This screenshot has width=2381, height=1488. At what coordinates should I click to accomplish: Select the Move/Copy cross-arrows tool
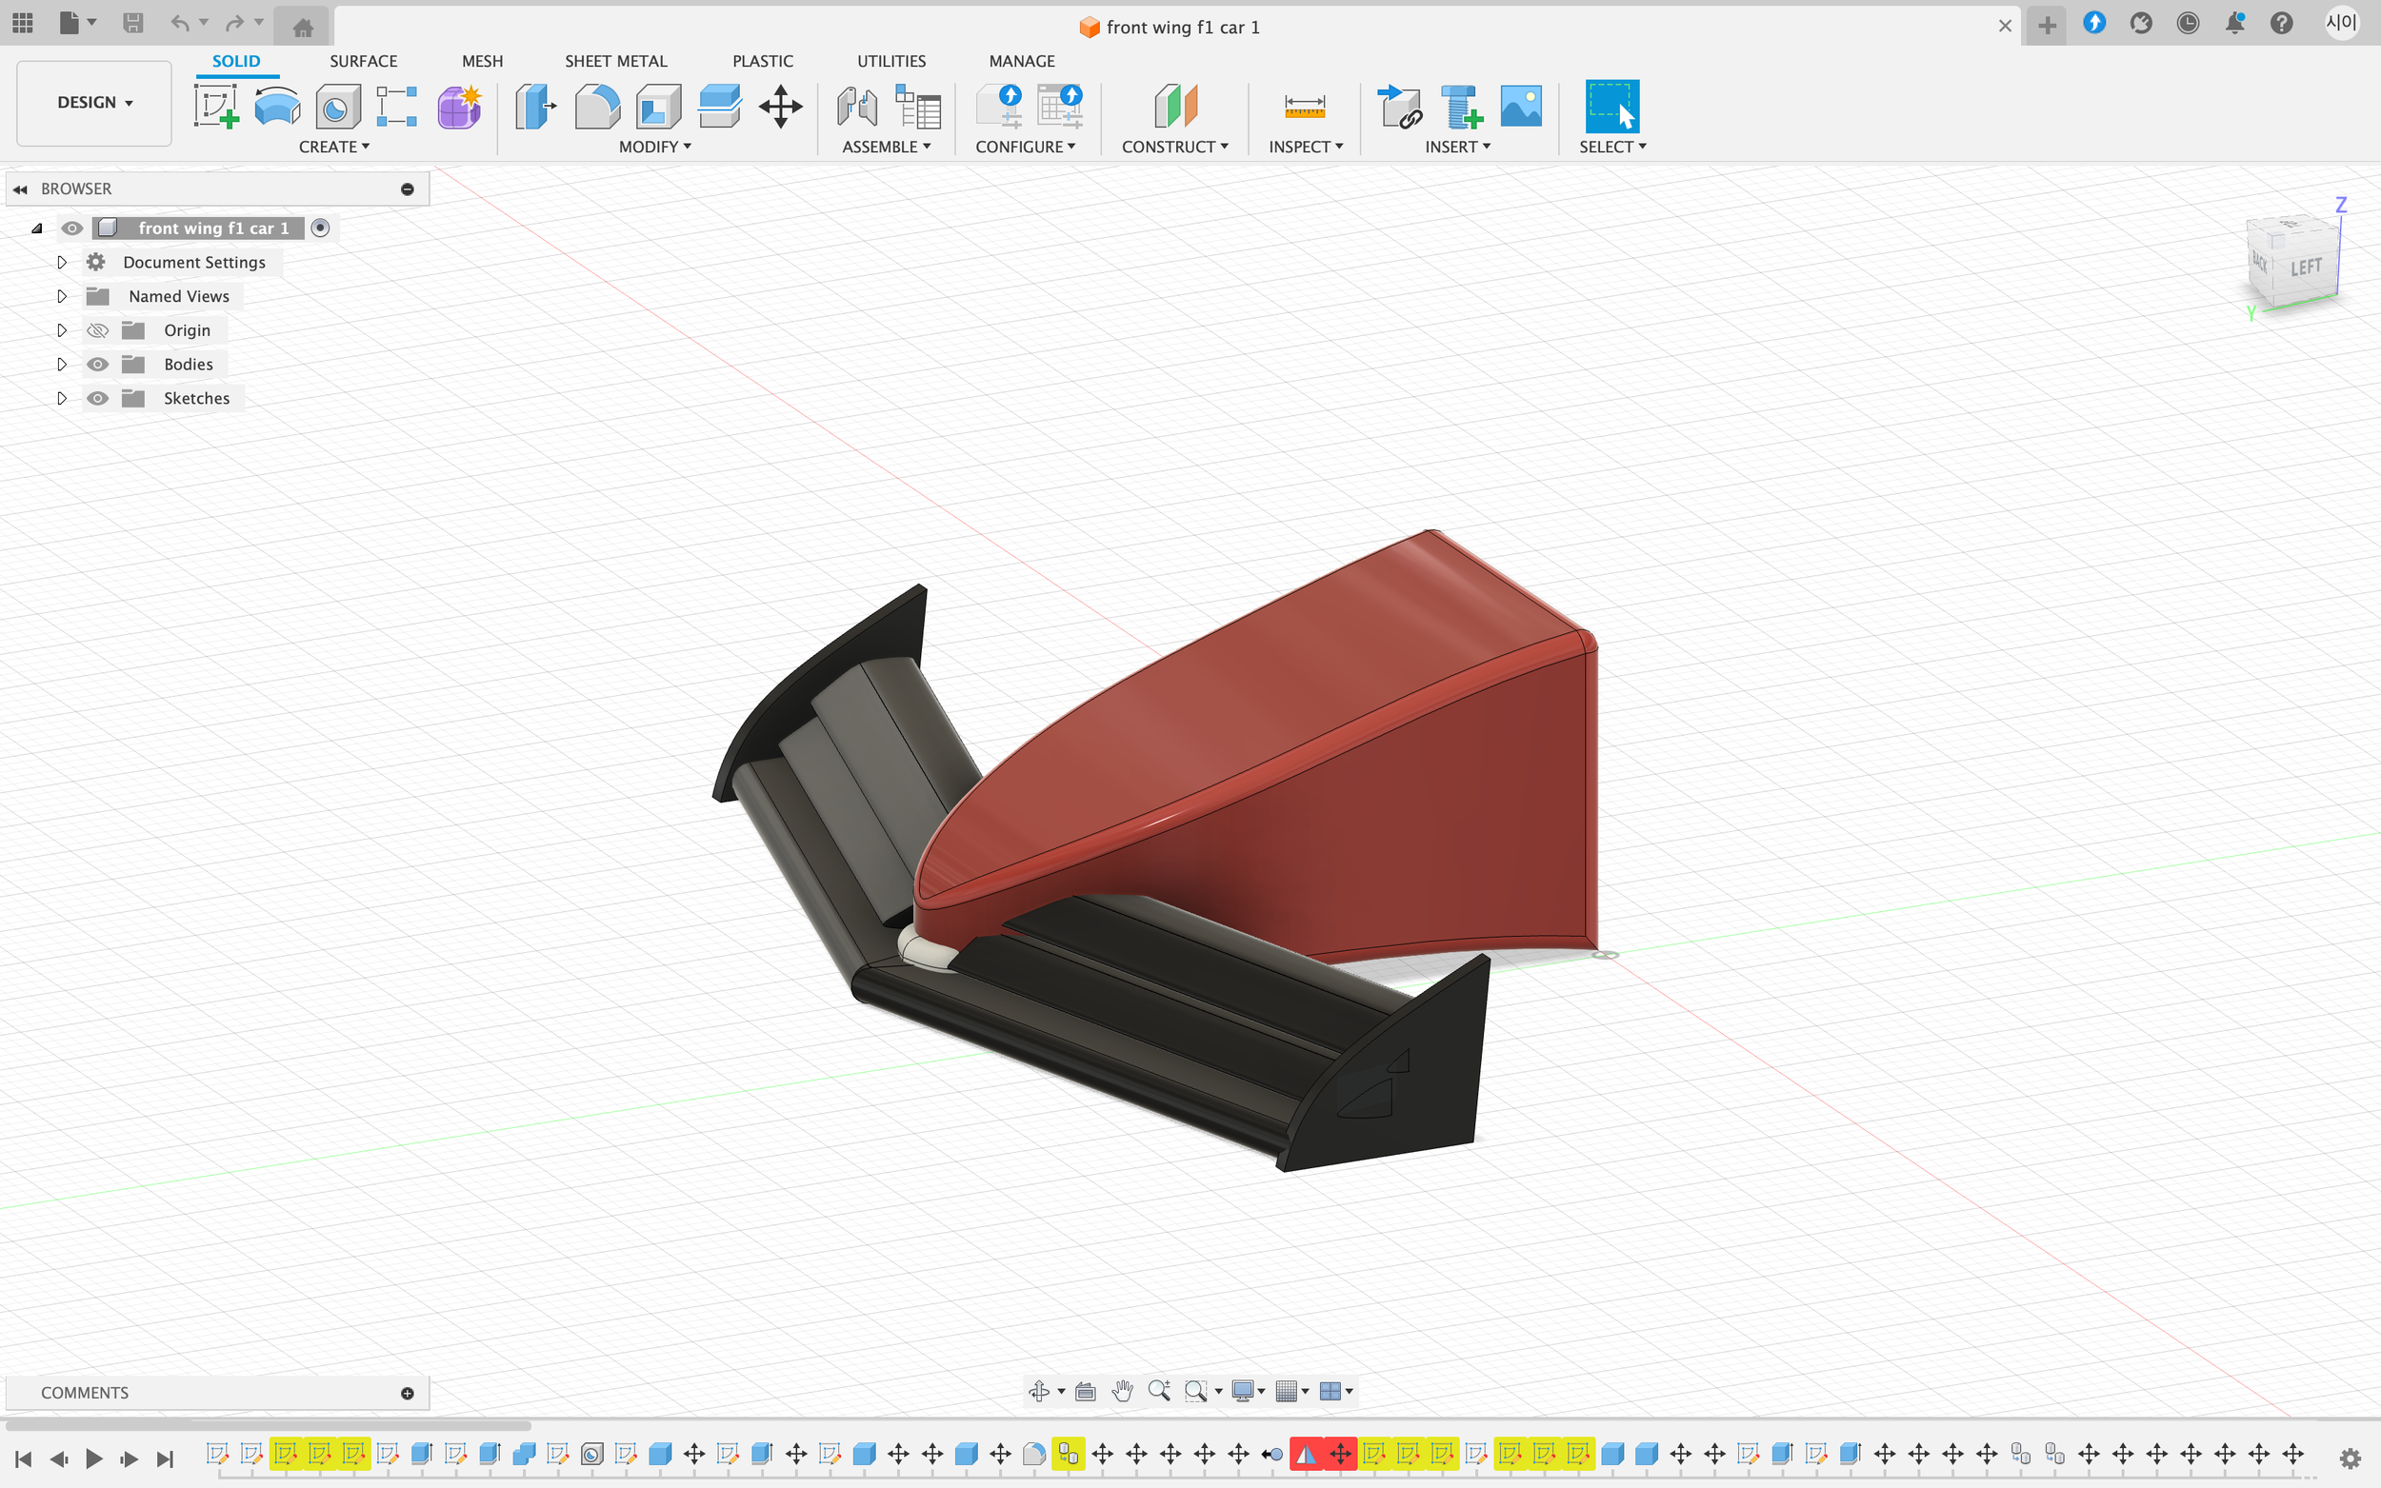click(x=781, y=107)
